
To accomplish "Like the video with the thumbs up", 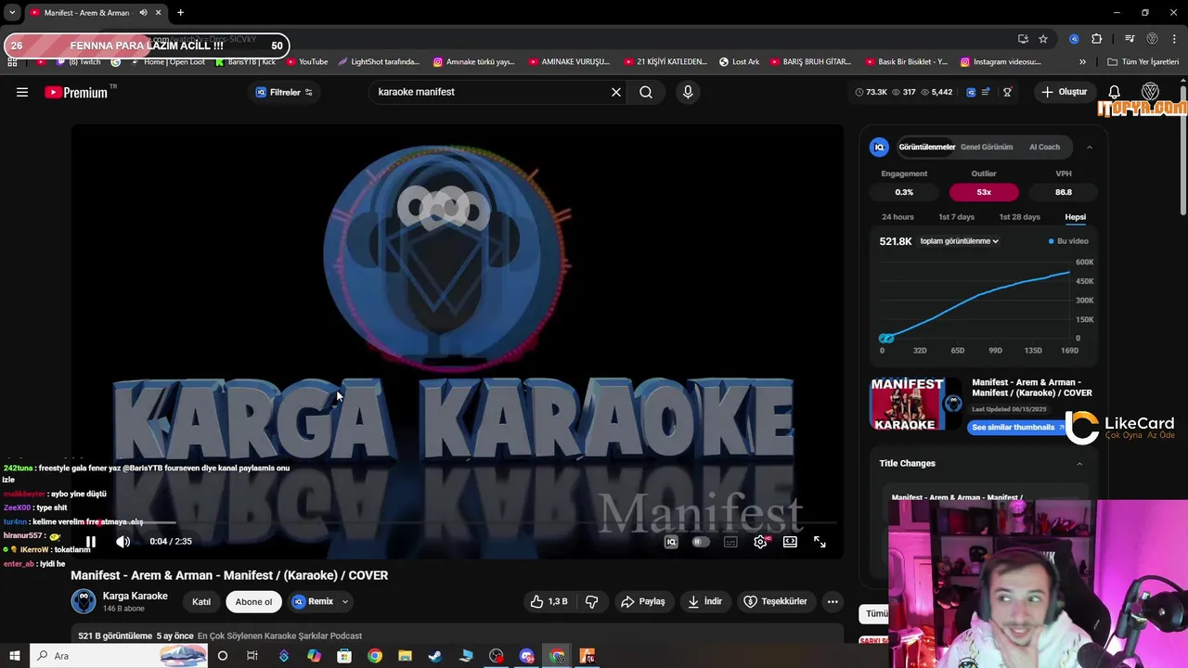I will click(548, 601).
